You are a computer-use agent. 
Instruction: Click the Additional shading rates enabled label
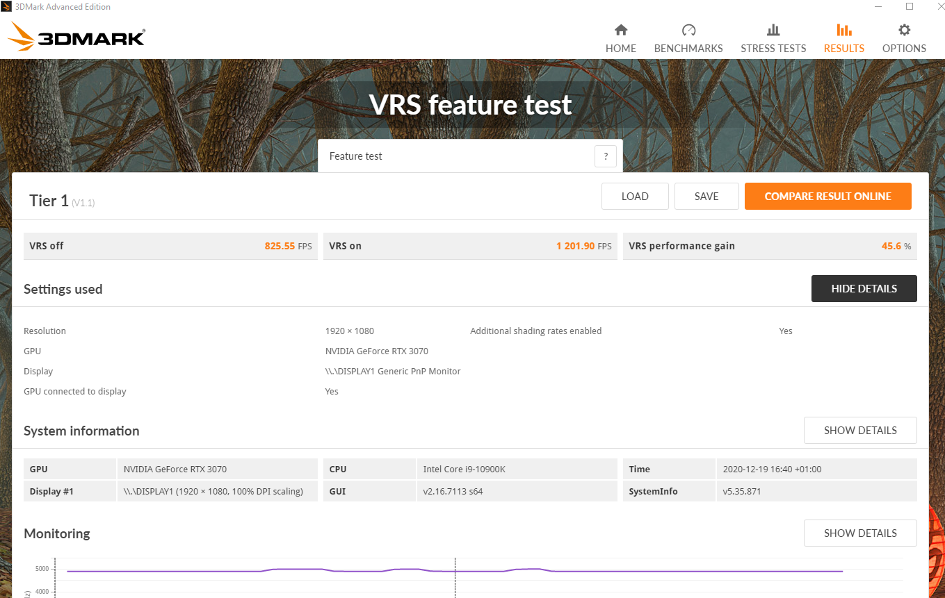pyautogui.click(x=536, y=331)
